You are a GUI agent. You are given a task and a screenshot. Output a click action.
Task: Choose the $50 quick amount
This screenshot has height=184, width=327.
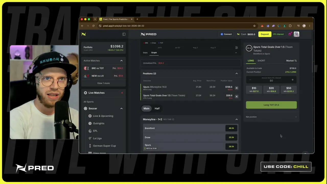(x=289, y=89)
